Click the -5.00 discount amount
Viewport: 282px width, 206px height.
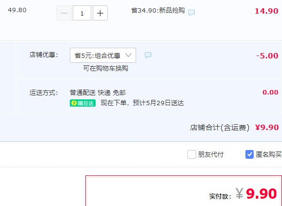(x=267, y=56)
